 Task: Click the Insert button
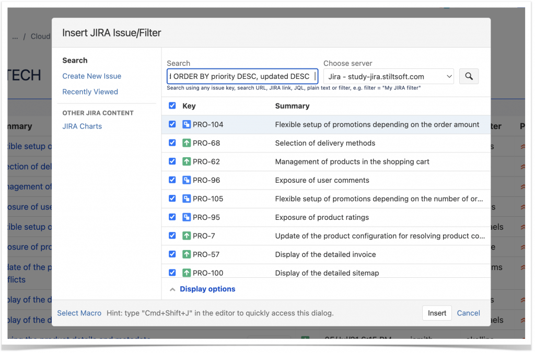tap(437, 313)
